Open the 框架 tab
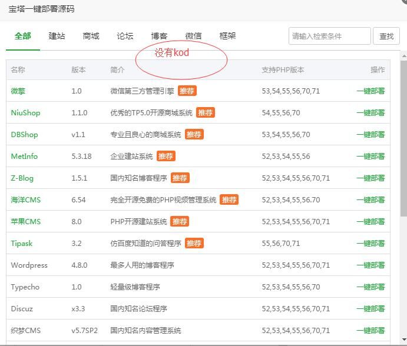 [x=227, y=36]
